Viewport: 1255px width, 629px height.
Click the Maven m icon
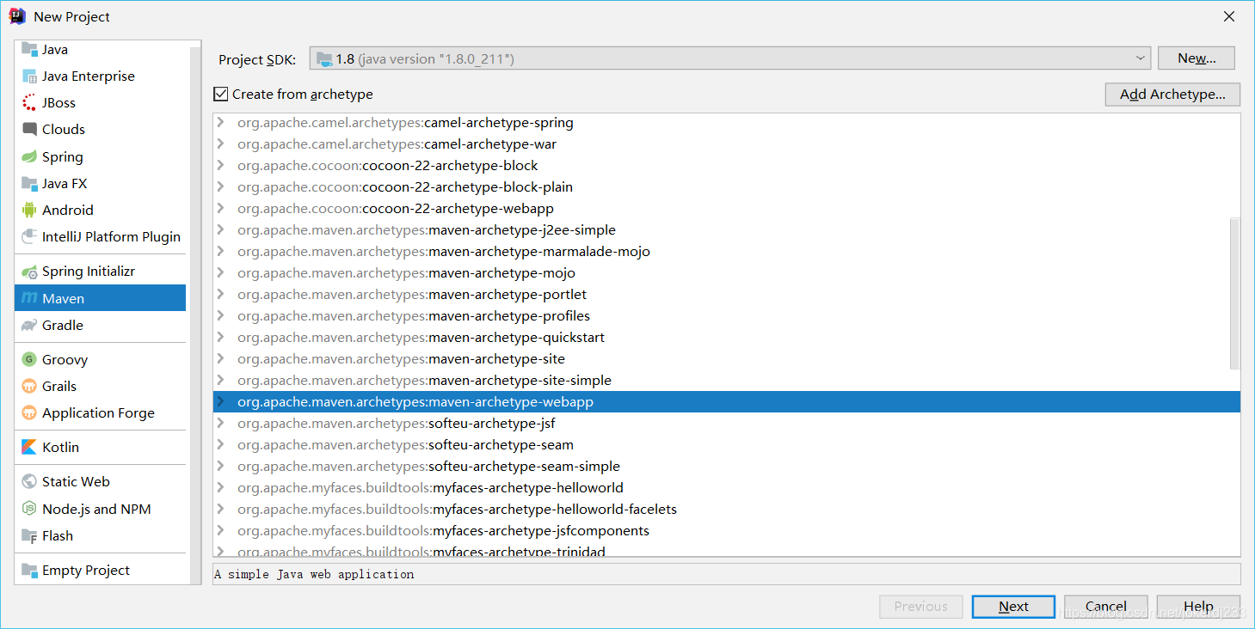click(x=29, y=298)
